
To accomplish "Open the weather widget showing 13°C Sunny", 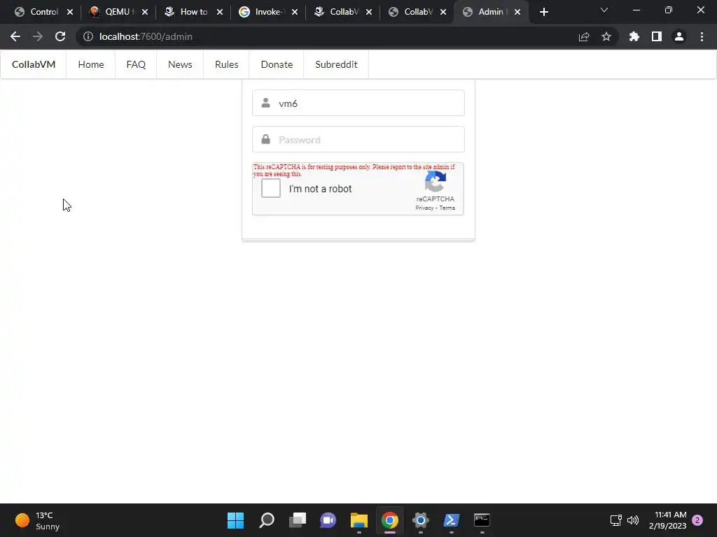I will point(38,520).
